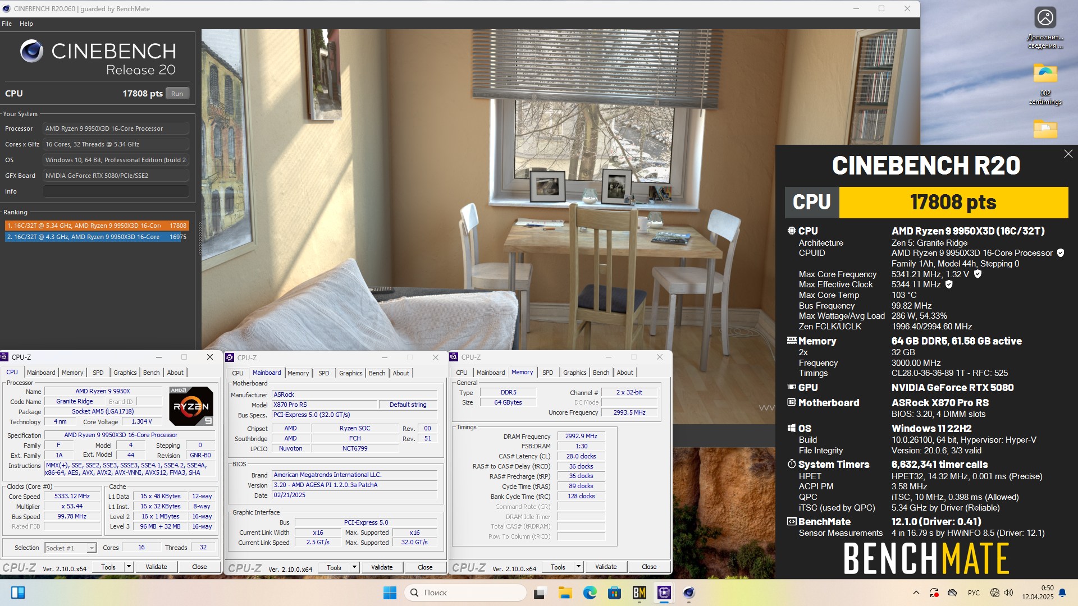Open Tools dropdown arrow in right CPU-Z window
This screenshot has width=1078, height=606.
(x=578, y=567)
